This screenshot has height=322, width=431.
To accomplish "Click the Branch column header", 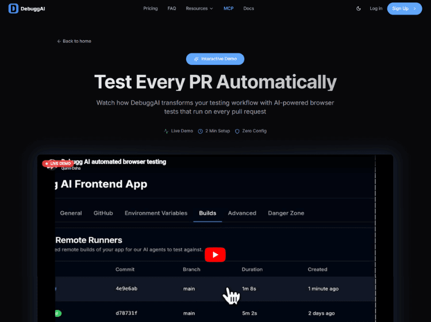I will 191,270.
